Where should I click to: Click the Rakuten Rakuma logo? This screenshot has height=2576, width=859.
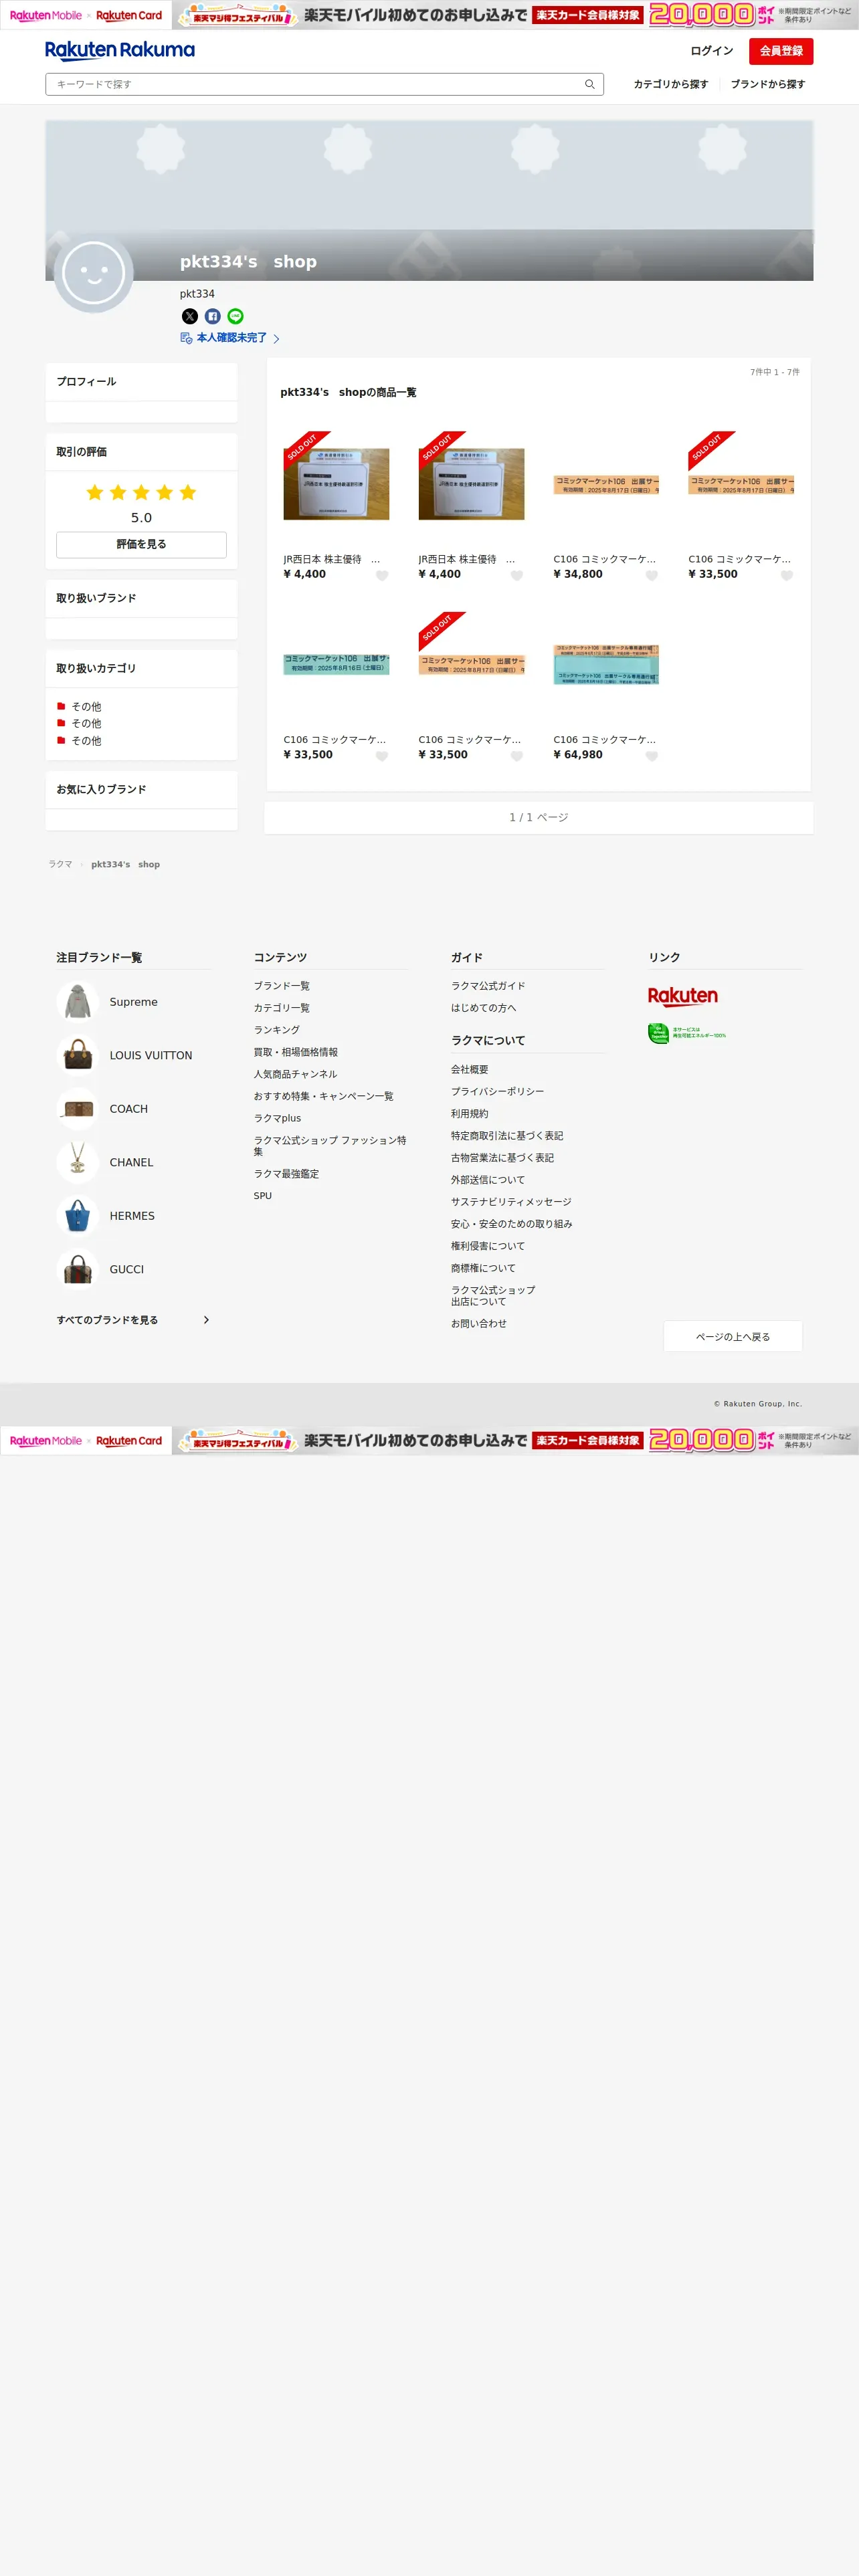[120, 50]
